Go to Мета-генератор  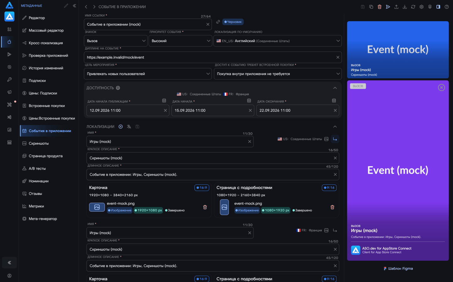(x=48, y=219)
